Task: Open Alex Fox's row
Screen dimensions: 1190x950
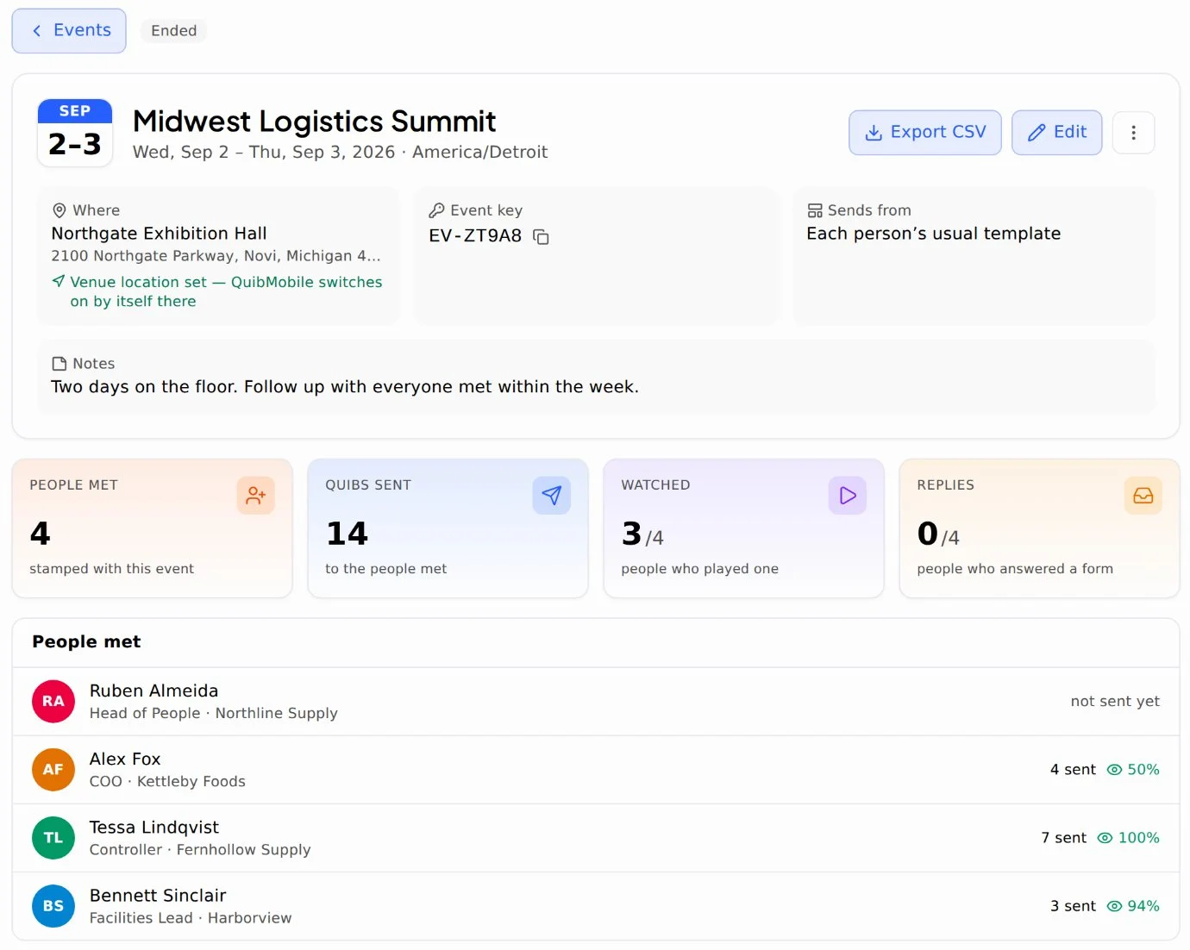Action: [596, 770]
